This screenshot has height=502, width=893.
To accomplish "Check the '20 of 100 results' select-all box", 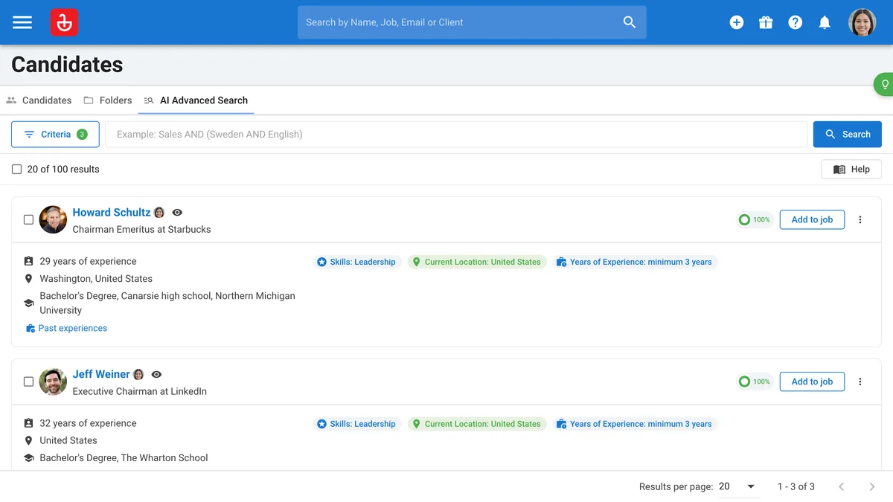I will point(16,169).
